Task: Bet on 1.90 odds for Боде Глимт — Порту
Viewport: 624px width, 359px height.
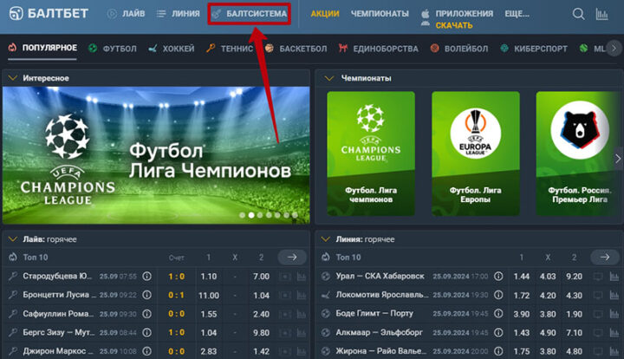Action: pos(574,314)
